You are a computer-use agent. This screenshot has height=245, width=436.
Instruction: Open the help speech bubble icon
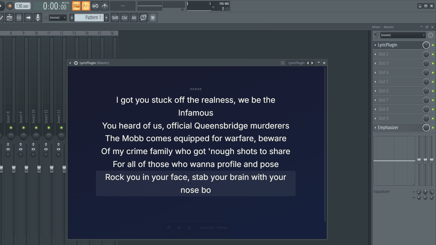click(144, 18)
